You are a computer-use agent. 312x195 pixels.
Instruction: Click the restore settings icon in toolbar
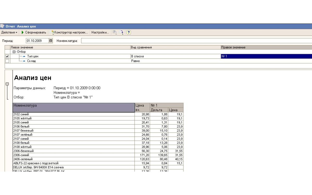pos(115,32)
